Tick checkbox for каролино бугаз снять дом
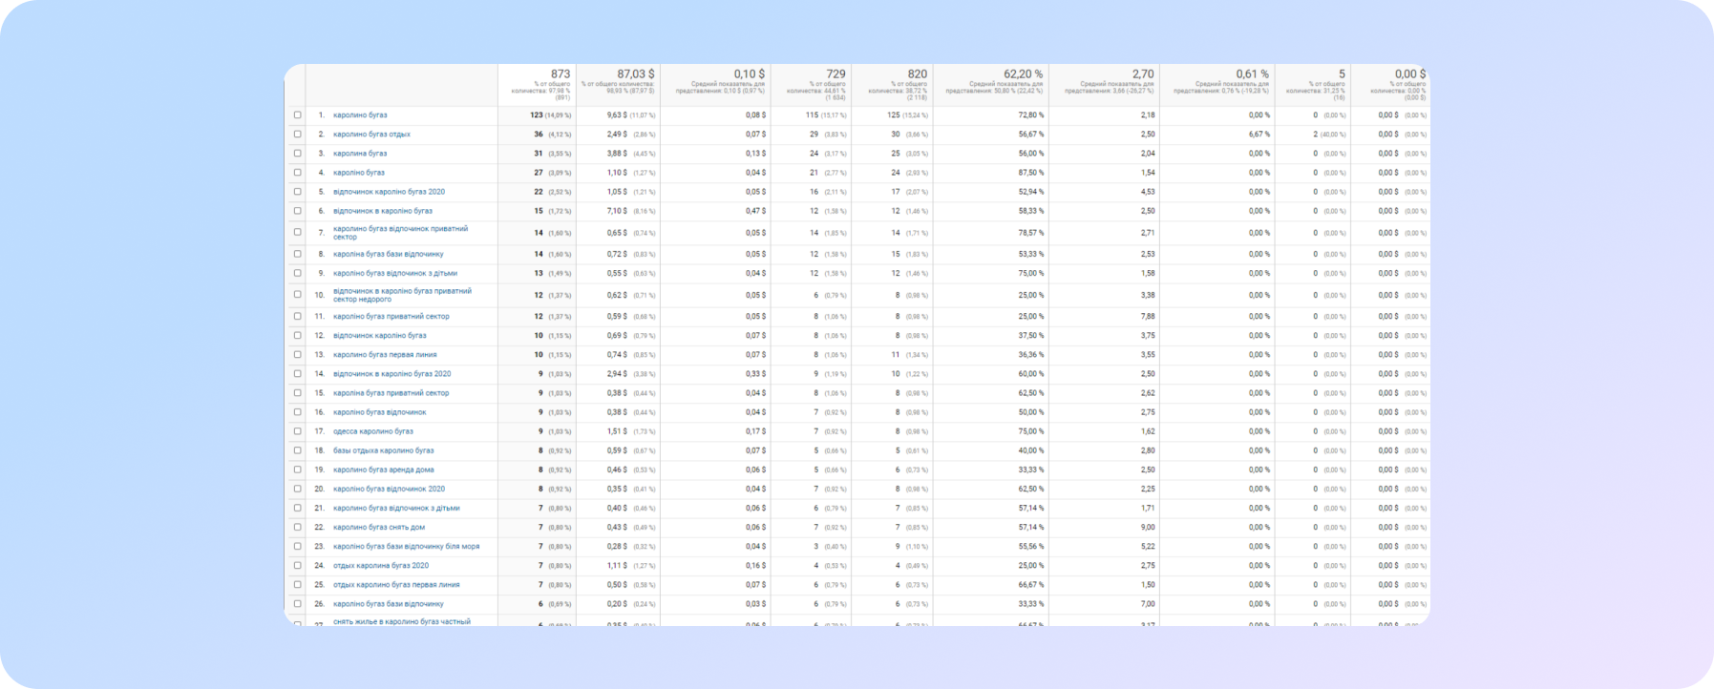The height and width of the screenshot is (689, 1714). 297,527
